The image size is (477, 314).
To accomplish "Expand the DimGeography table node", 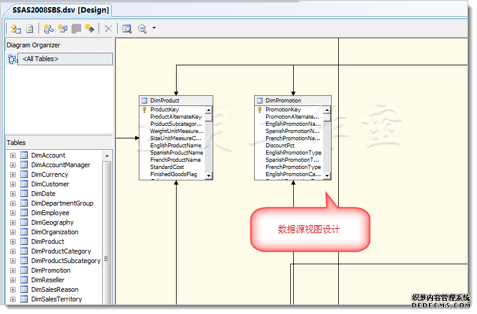I will click(13, 222).
